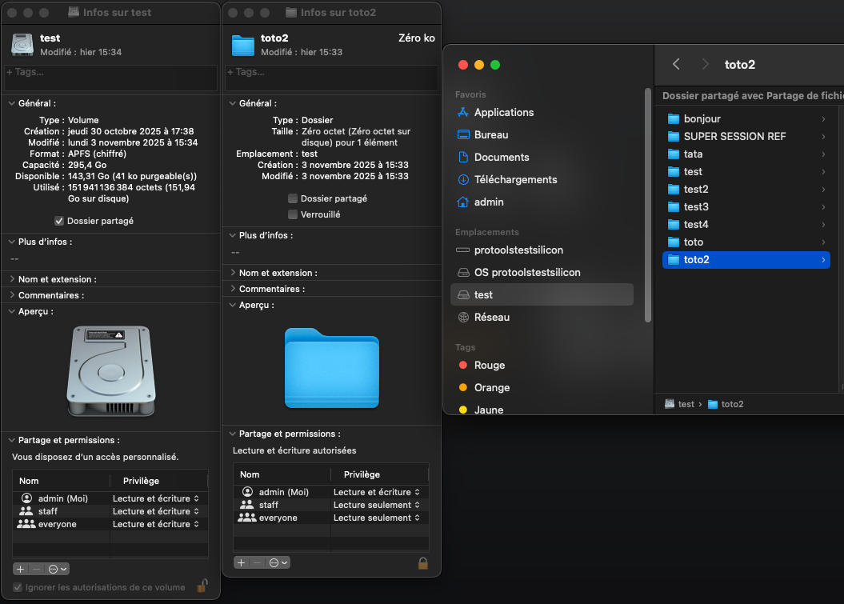Open the action menu in test permissions panel

[58, 569]
